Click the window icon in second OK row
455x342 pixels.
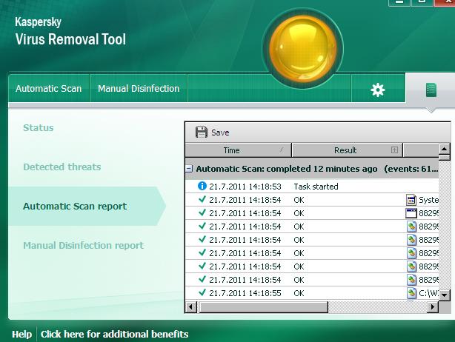411,213
